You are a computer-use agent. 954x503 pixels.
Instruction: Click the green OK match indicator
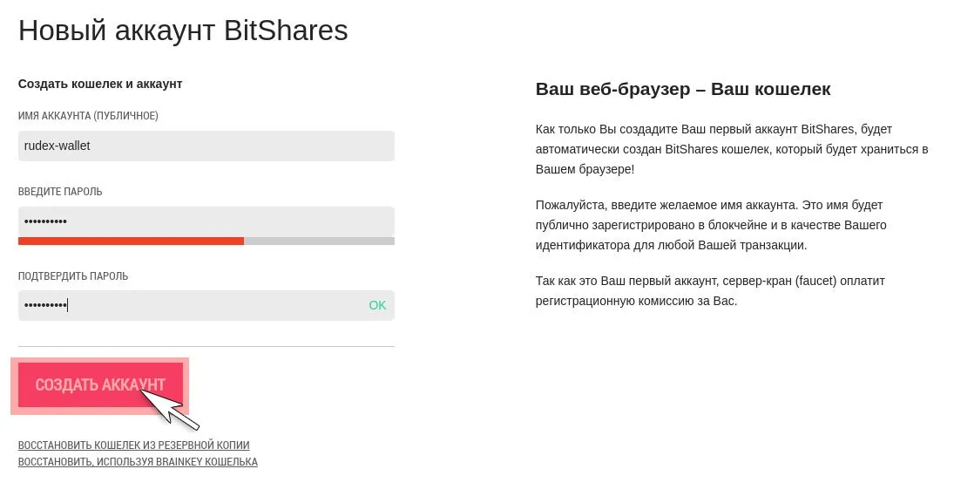point(377,305)
